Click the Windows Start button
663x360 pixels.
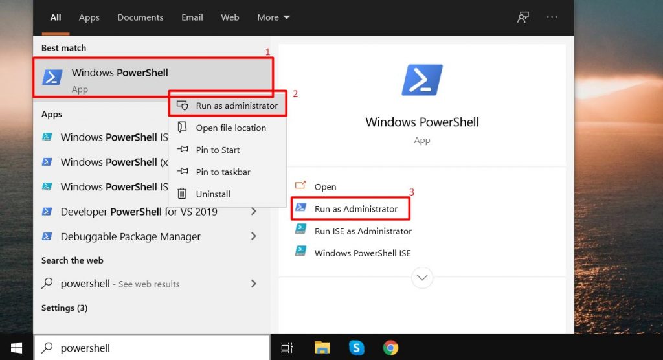pos(16,348)
